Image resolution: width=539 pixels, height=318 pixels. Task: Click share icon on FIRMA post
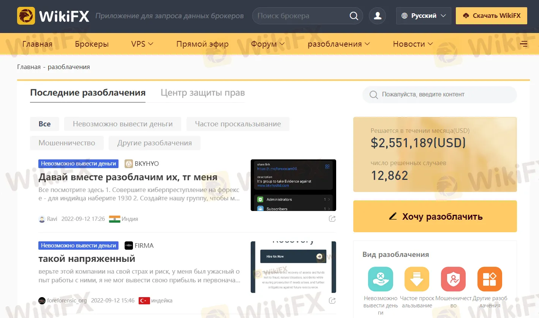tap(332, 301)
